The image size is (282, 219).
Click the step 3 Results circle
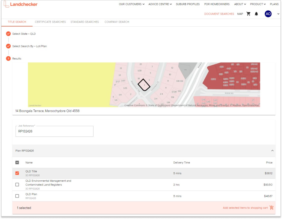tap(8, 58)
